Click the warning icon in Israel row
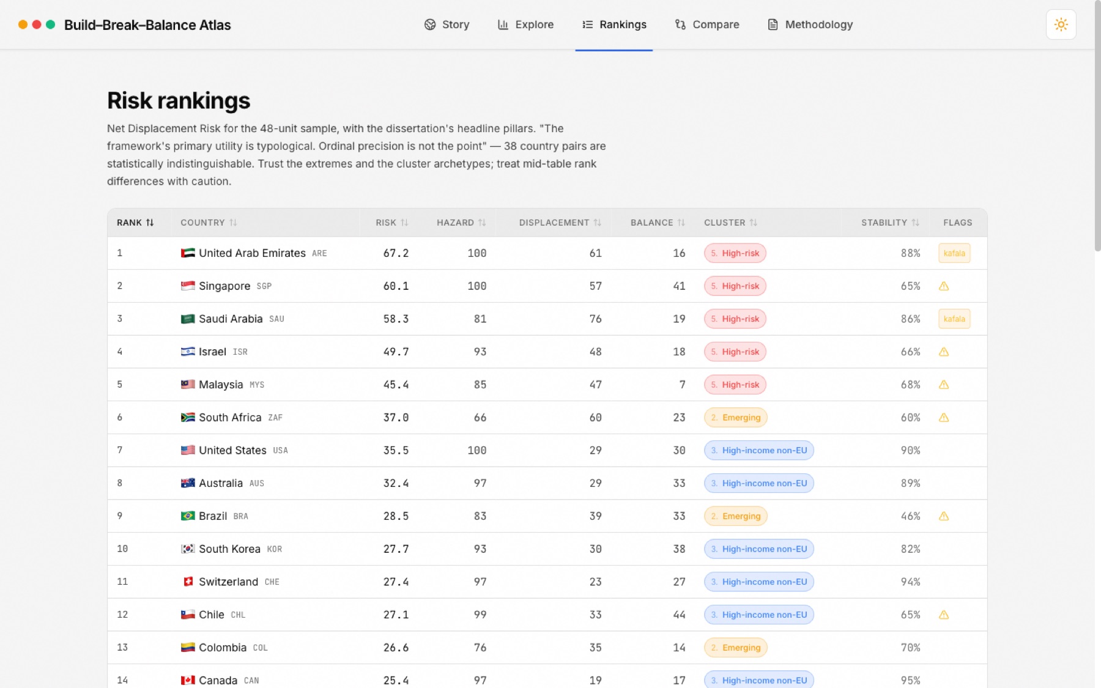 tap(944, 352)
